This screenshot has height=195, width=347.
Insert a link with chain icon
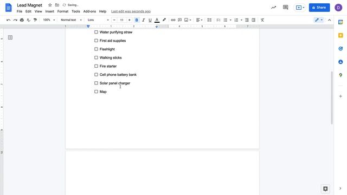coord(173,20)
